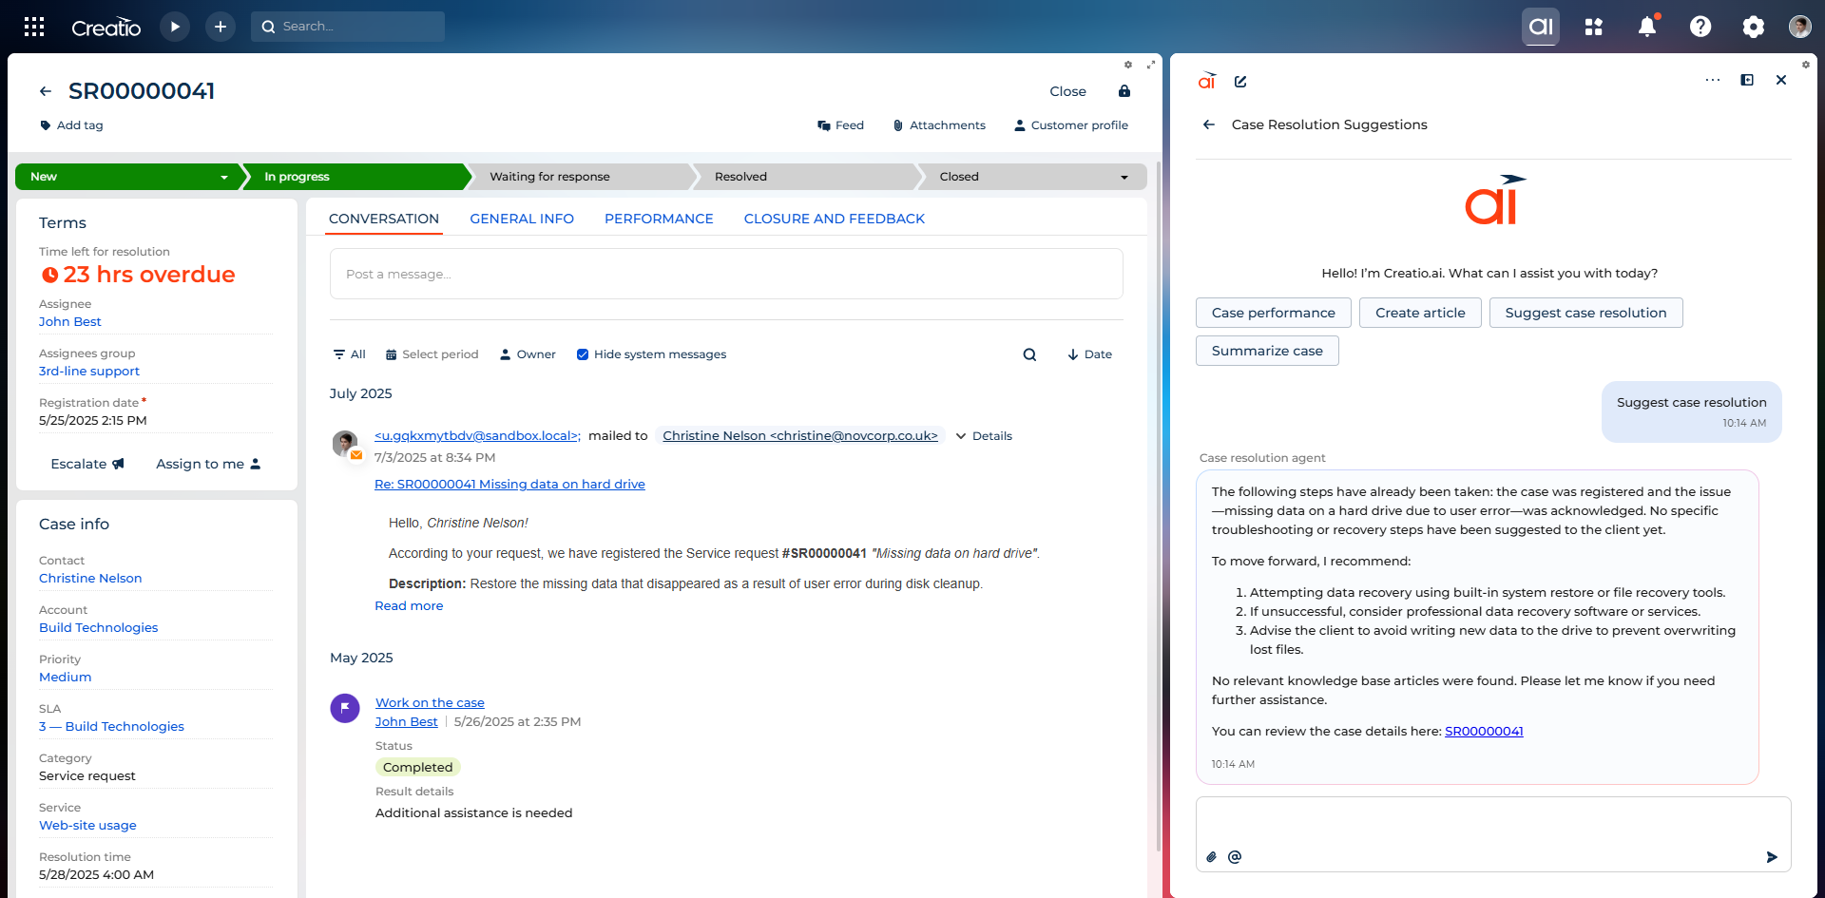The image size is (1825, 898).
Task: Go back from Case Resolution Suggestions
Action: tap(1209, 124)
